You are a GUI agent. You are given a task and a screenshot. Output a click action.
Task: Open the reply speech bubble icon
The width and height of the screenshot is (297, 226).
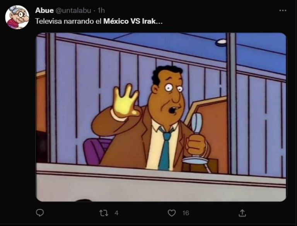pos(40,213)
